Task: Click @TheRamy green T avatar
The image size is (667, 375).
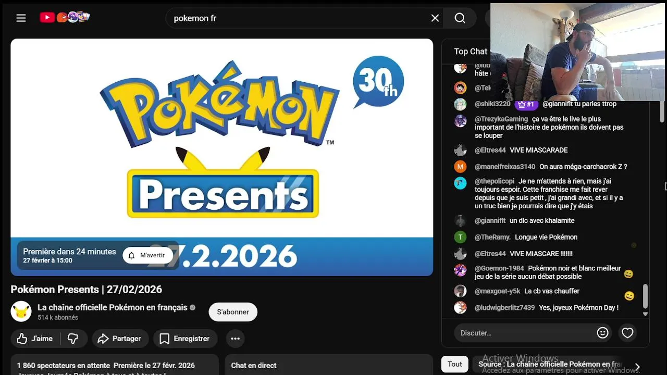Action: tap(460, 237)
